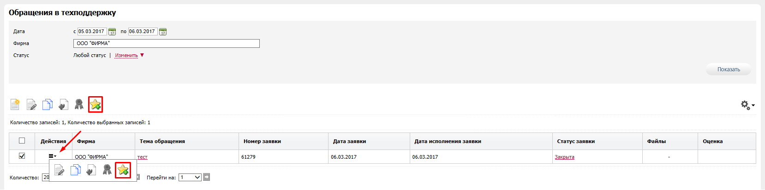Click the top toolbar copy documents icon
The height and width of the screenshot is (190, 765).
pos(47,104)
